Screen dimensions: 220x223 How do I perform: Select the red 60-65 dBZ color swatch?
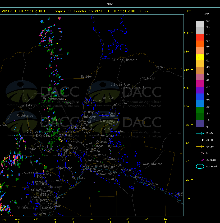click(x=200, y=37)
